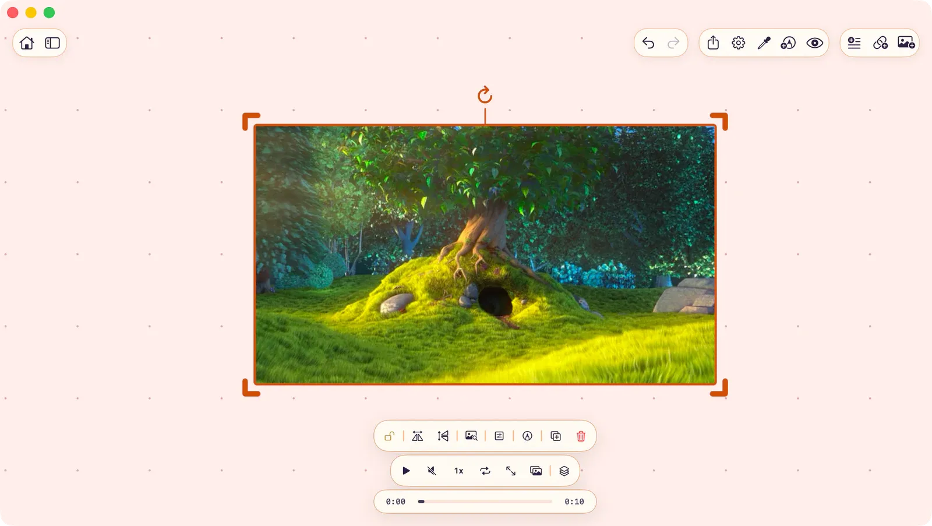The image size is (932, 526).
Task: Change the 1x playback speed
Action: click(459, 471)
